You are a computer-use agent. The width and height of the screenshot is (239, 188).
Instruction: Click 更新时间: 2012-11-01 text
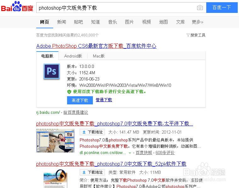[x=162, y=132]
